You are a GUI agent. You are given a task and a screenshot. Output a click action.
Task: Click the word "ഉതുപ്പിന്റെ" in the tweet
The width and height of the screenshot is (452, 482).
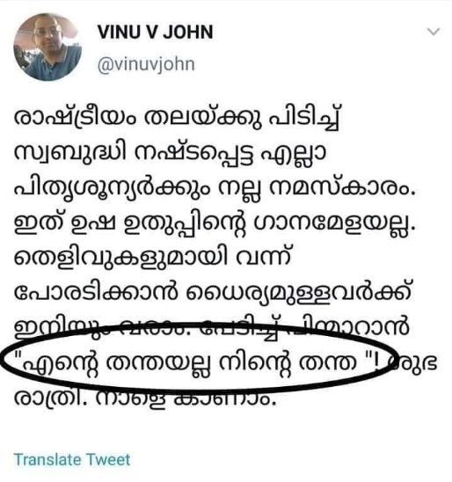(185, 224)
